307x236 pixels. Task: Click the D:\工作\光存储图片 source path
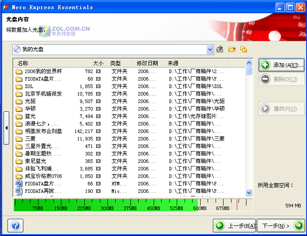pyautogui.click(x=196, y=116)
